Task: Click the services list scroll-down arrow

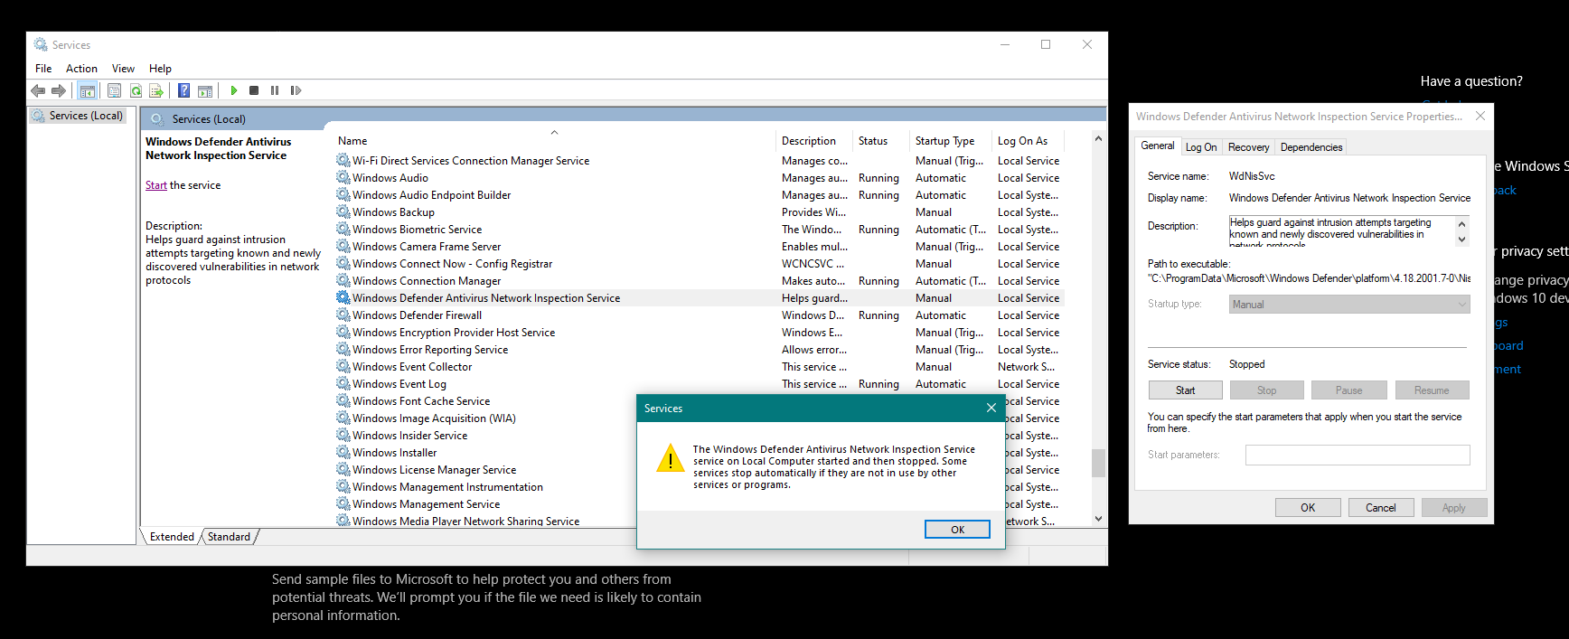Action: [x=1098, y=519]
